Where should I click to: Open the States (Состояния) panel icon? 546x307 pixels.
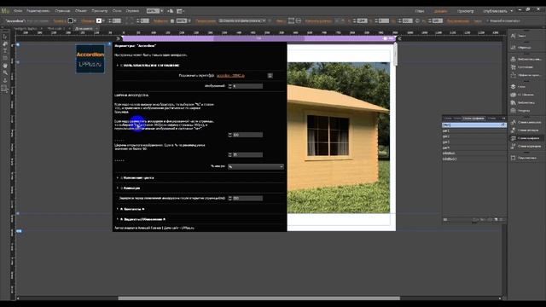513,67
